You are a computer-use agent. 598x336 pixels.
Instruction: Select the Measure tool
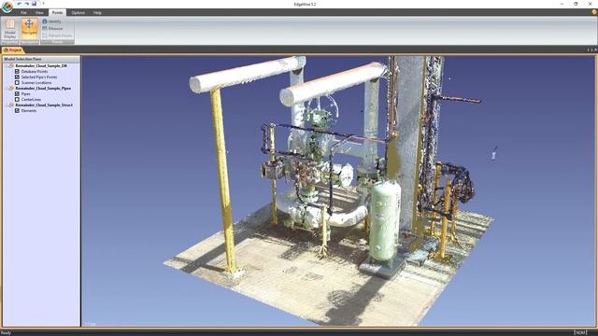(x=52, y=28)
